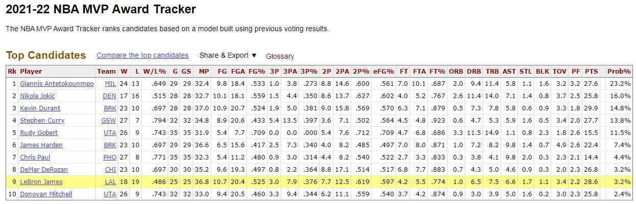Open the MIL team link
Screen dimensions: 636x204
coord(110,84)
